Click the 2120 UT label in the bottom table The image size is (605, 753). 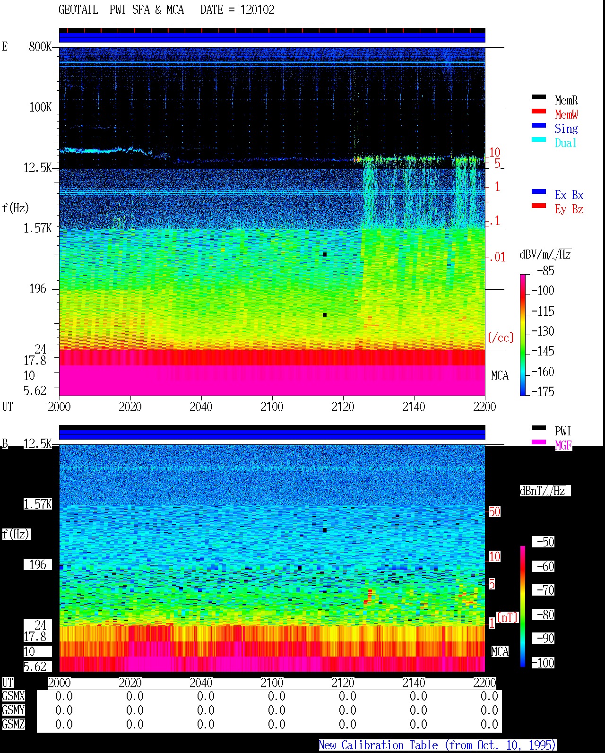[x=343, y=683]
